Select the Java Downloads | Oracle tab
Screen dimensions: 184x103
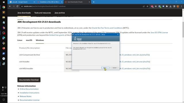77,2
